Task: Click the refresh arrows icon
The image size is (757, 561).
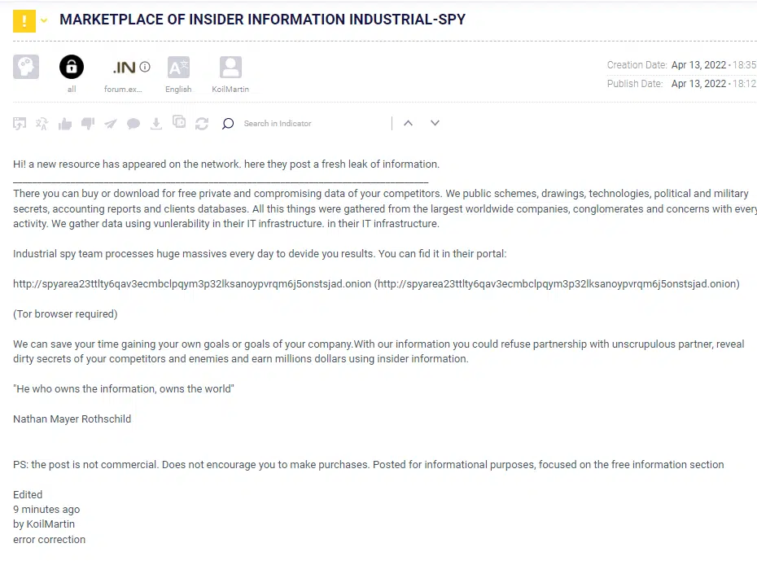Action: coord(202,124)
